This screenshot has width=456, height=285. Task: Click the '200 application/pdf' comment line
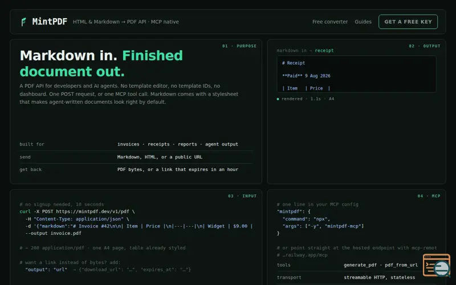pos(103,248)
